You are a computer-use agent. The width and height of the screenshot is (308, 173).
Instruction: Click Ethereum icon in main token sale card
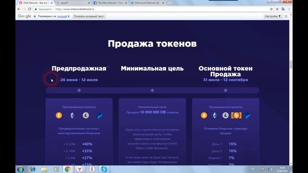(x=215, y=115)
